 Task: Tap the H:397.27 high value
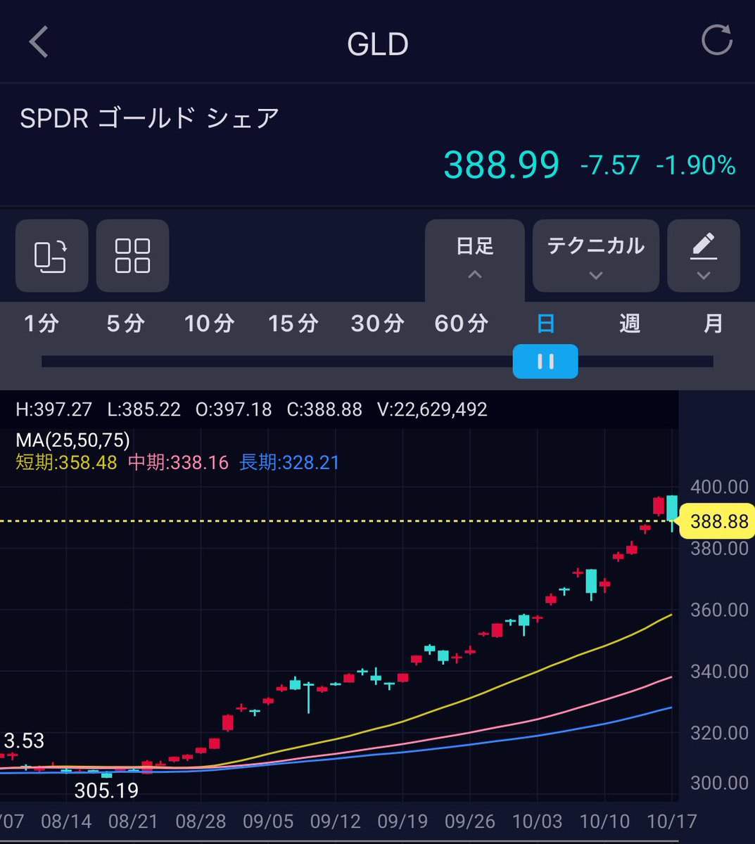(53, 409)
